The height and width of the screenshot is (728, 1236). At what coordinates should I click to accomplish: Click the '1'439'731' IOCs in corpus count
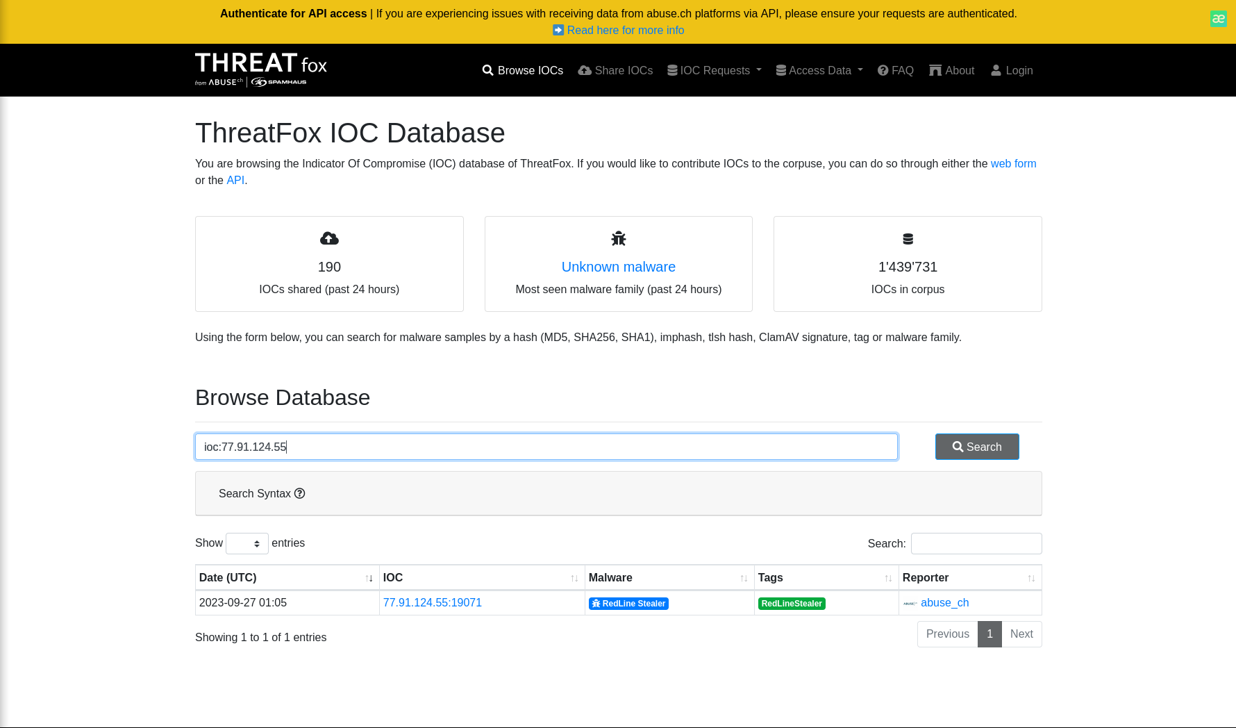tap(908, 267)
